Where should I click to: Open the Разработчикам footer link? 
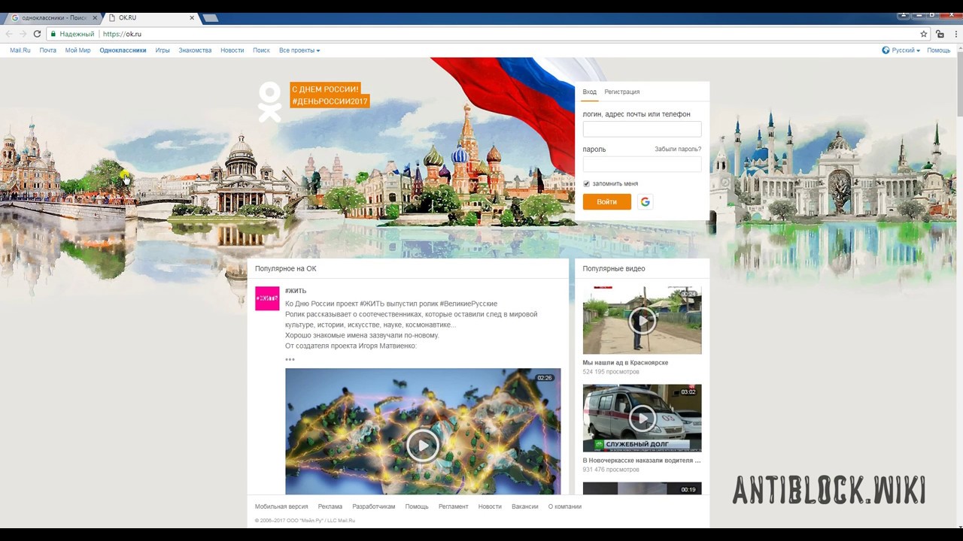tap(374, 506)
